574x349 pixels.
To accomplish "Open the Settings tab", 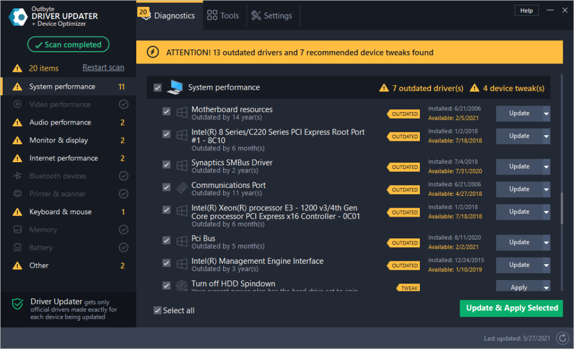I will (x=272, y=15).
